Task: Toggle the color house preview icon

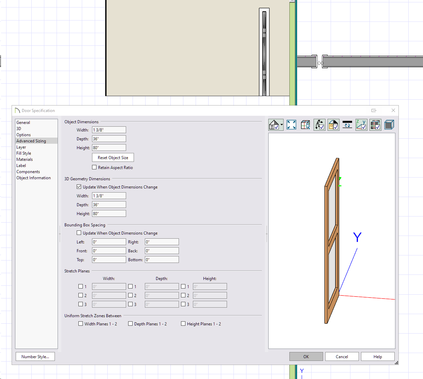Action: (x=333, y=125)
